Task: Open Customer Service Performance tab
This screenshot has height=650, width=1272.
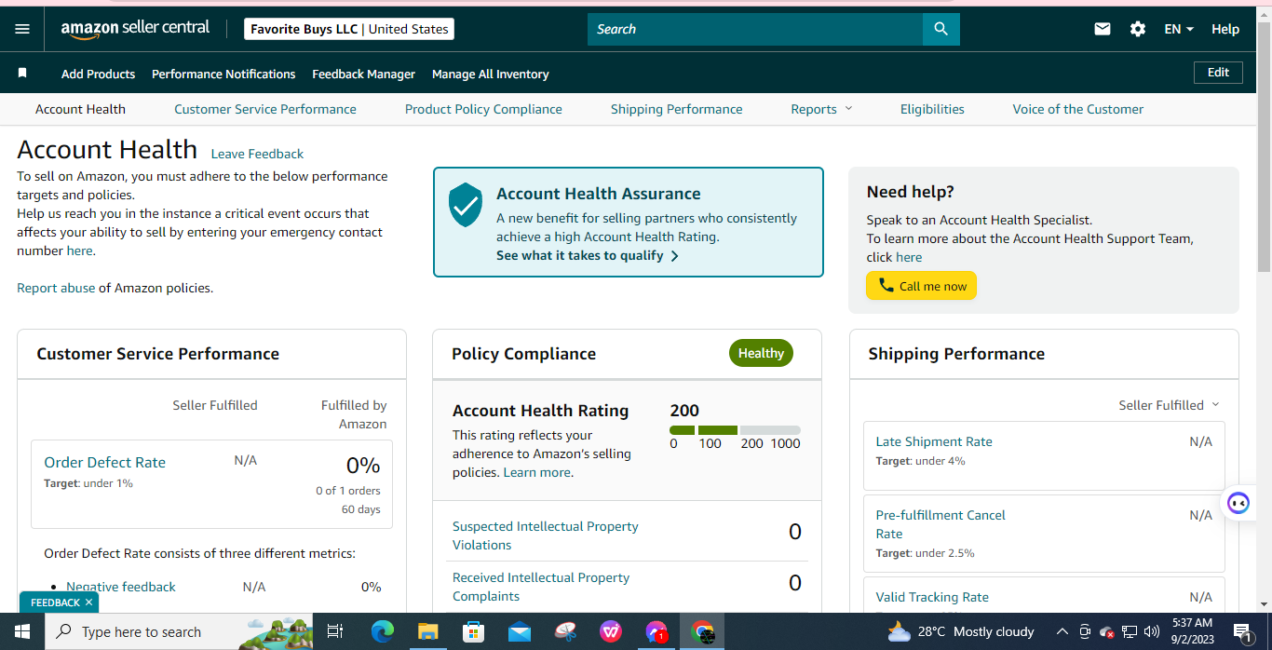Action: point(265,109)
